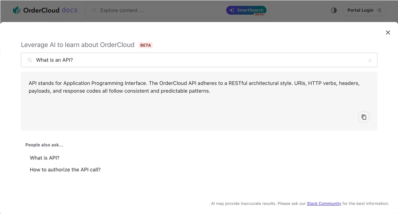
Task: Toggle the dark/light theme contrast icon
Action: click(x=334, y=10)
